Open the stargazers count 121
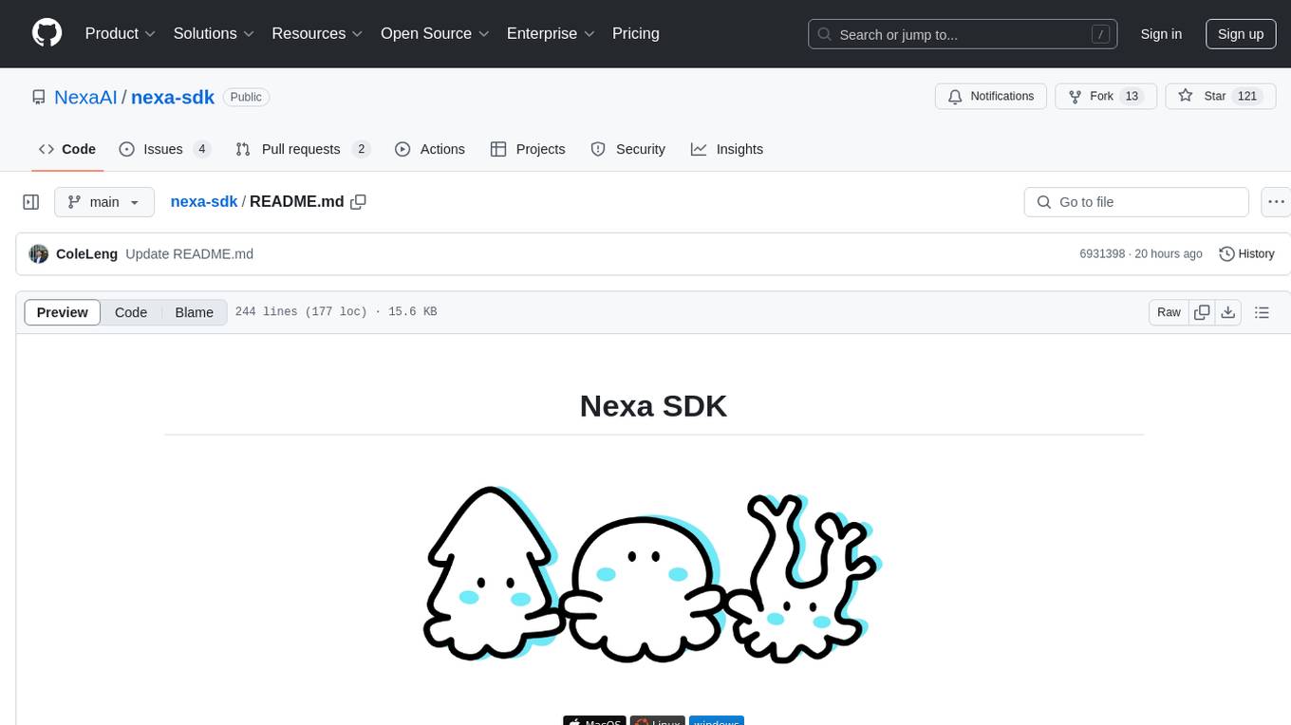The height and width of the screenshot is (725, 1291). click(x=1248, y=97)
